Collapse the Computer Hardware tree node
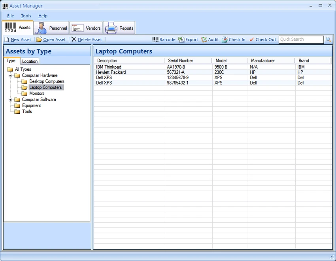Image resolution: width=336 pixels, height=261 pixels. (10, 75)
